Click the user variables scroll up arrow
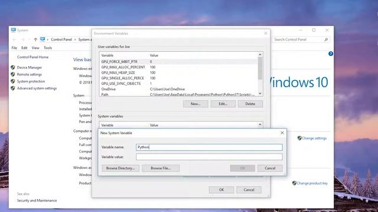This screenshot has width=378, height=212. click(x=260, y=55)
